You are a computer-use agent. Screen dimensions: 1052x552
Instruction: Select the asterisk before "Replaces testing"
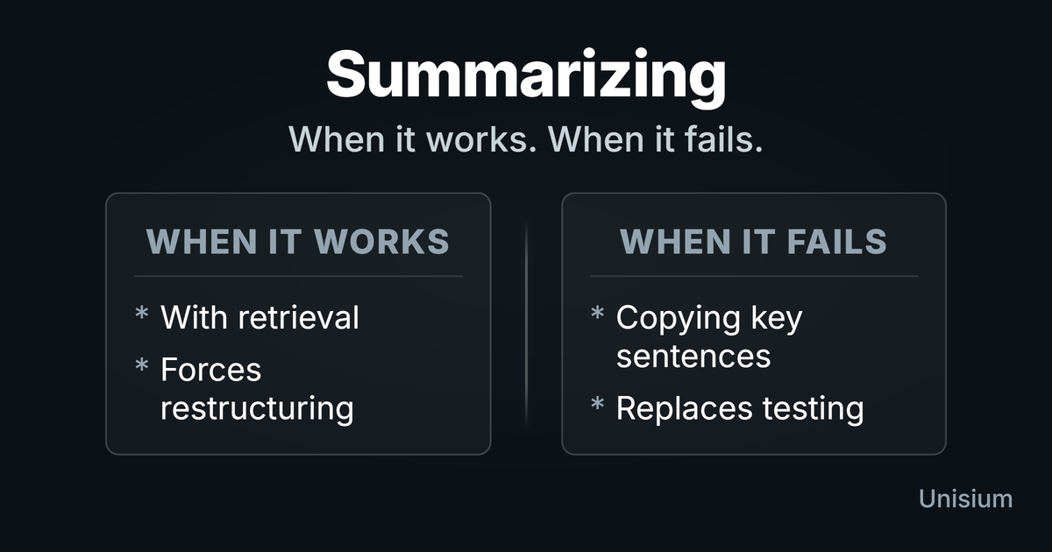(597, 406)
